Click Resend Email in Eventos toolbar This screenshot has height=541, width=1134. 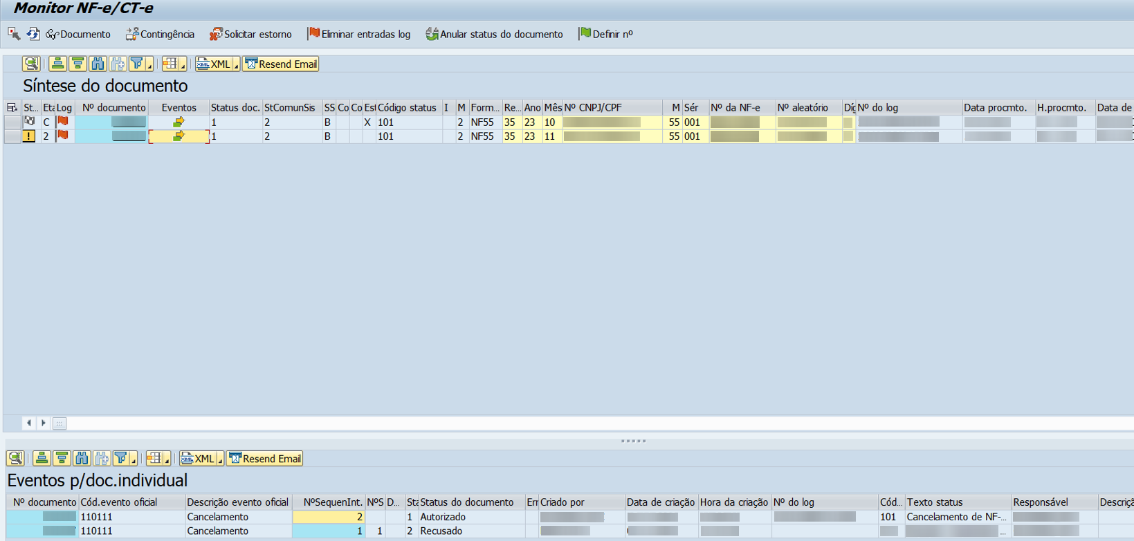(265, 459)
